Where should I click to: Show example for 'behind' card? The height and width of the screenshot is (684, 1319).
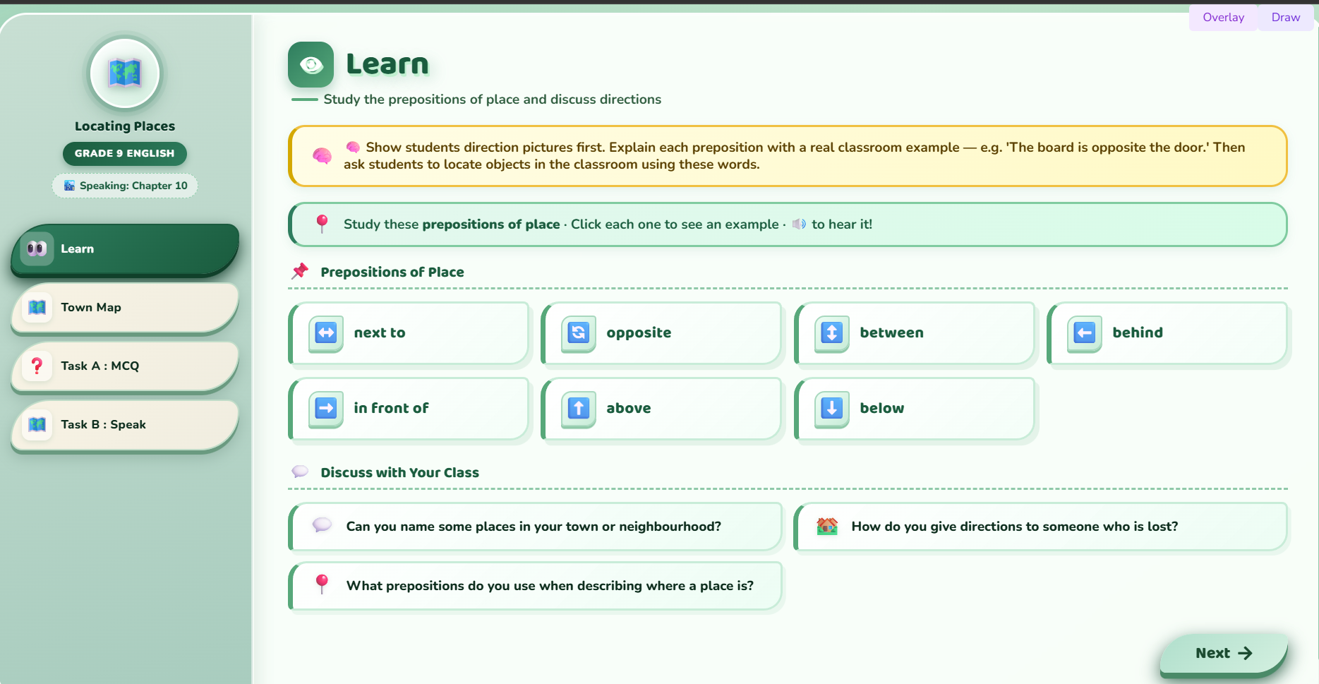1168,333
